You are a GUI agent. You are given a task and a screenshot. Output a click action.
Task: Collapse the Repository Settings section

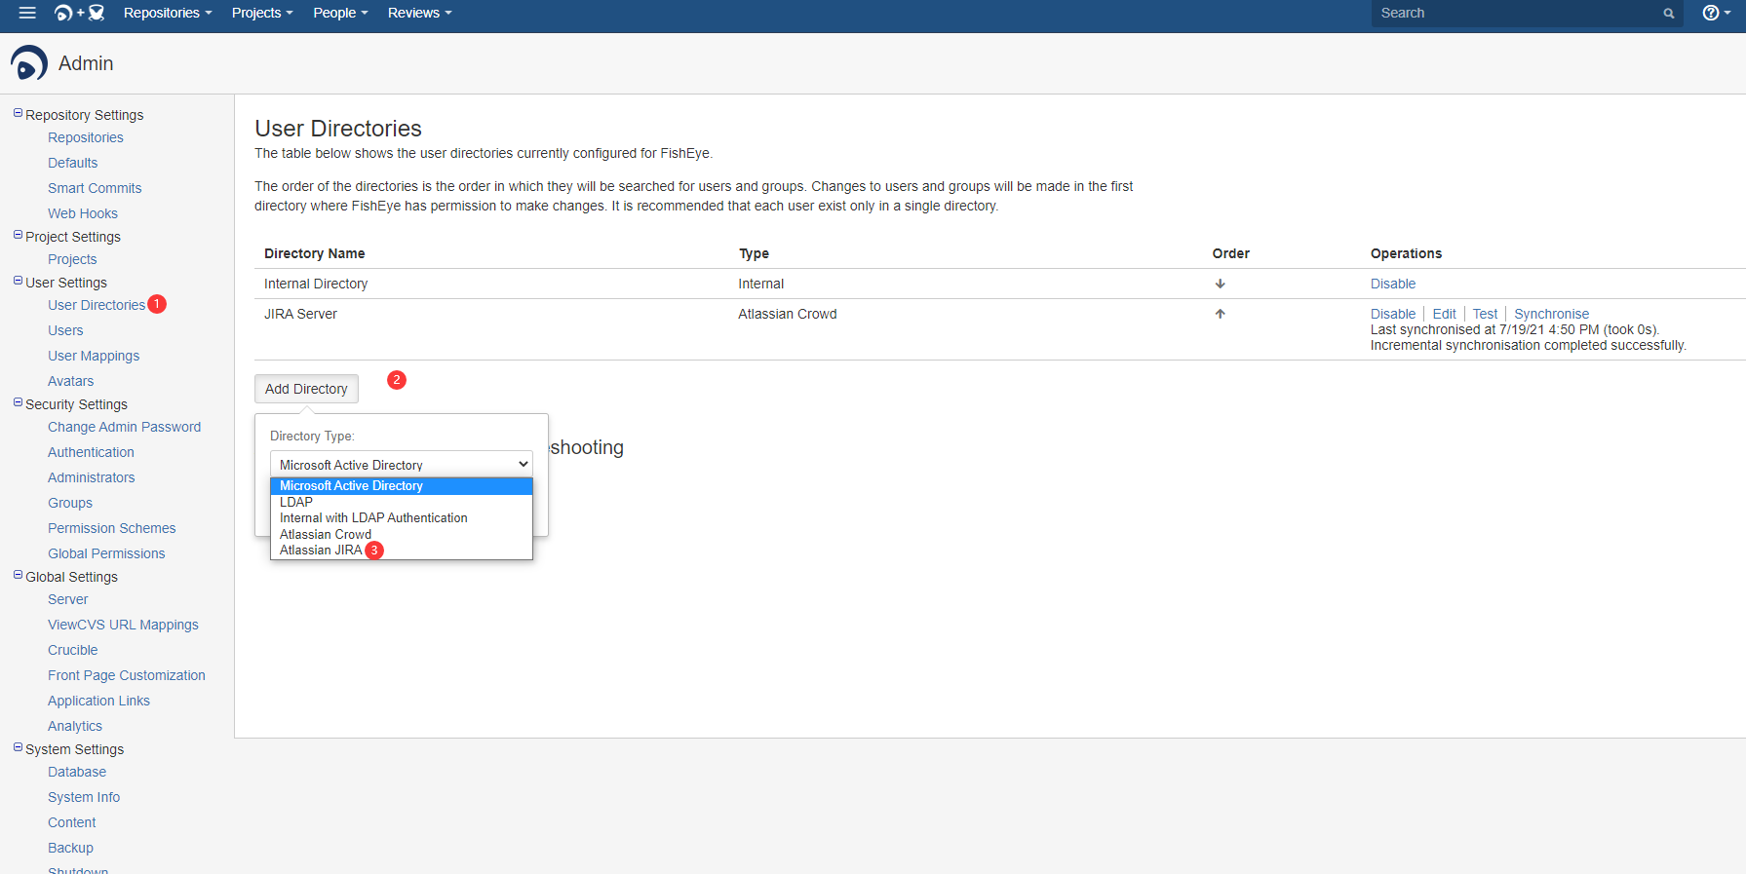point(18,113)
